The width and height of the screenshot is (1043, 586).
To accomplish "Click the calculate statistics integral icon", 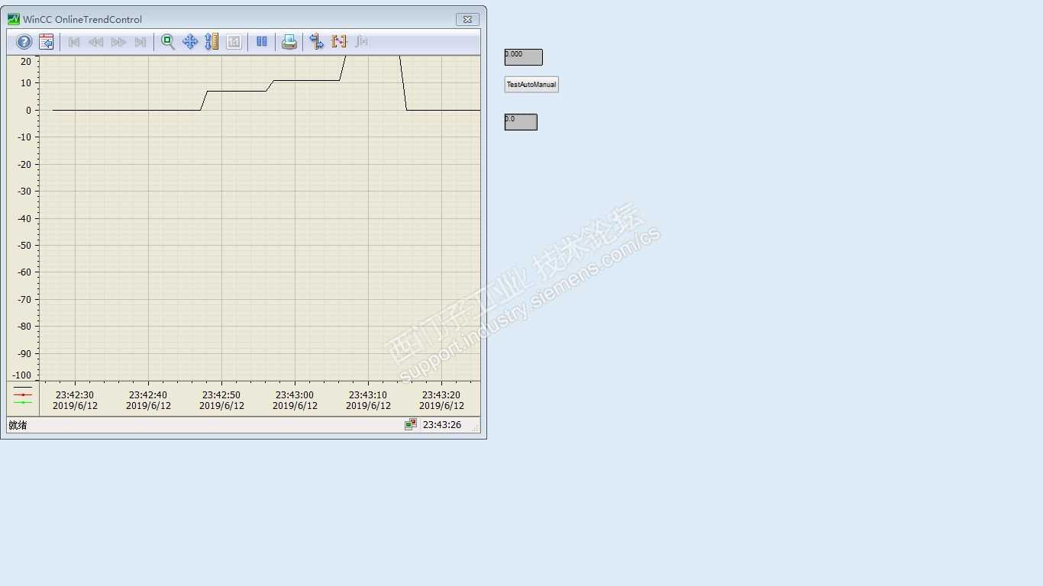I will [x=362, y=42].
